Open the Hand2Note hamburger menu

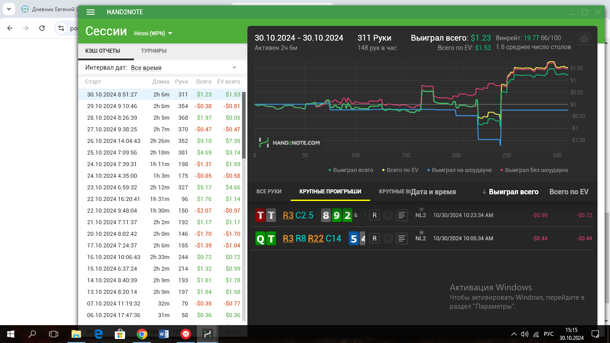click(x=91, y=13)
